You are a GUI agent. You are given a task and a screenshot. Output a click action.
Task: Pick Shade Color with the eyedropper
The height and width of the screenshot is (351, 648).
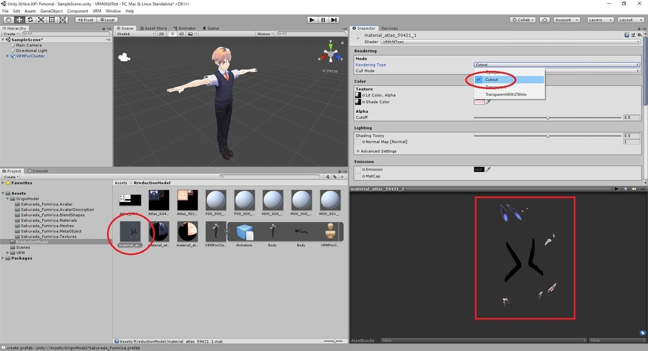tap(488, 102)
